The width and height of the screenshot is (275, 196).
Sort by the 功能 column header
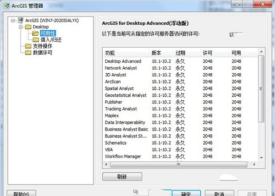click(x=126, y=53)
